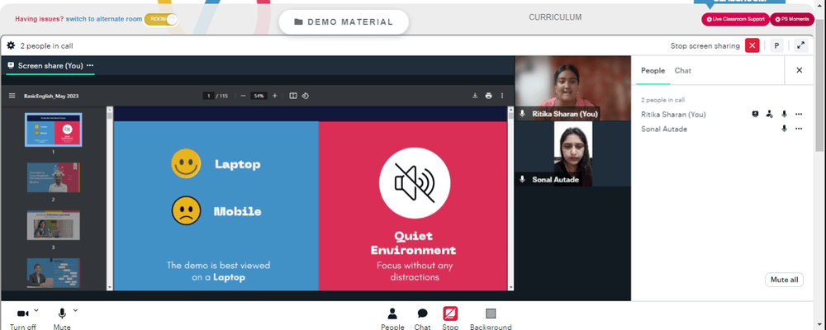Open PDF viewer more actions menu
The width and height of the screenshot is (826, 330).
tap(502, 96)
